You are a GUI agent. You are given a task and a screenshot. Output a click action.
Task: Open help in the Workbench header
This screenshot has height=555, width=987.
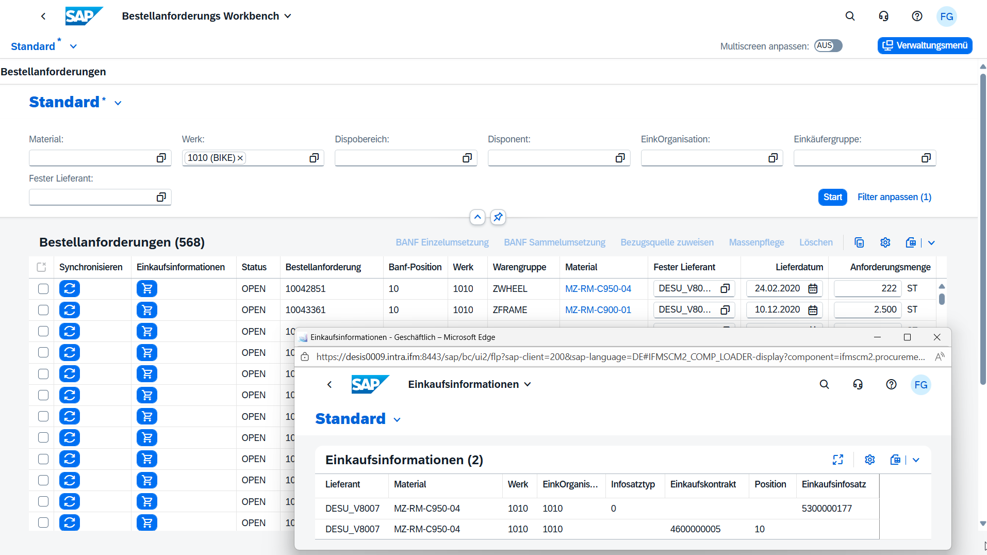point(917,16)
